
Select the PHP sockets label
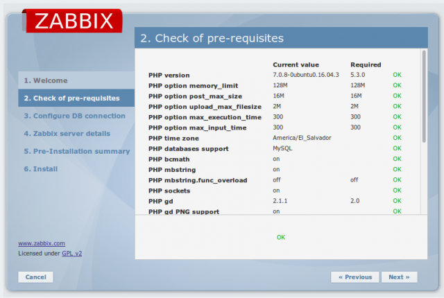tap(169, 191)
